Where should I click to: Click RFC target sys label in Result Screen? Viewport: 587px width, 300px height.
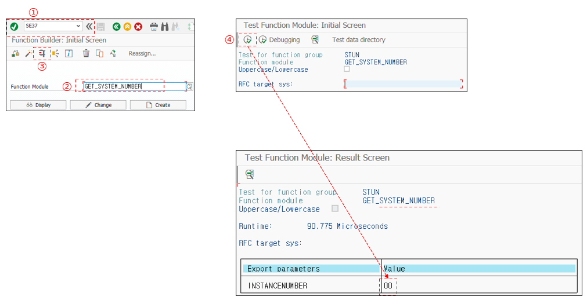click(x=271, y=243)
